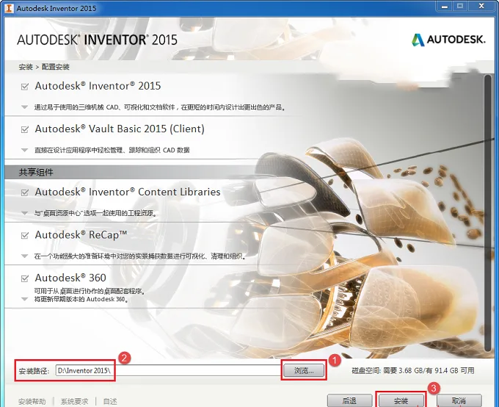
Task: Uncheck the Autodesk Inventor 2015 checkbox
Action: [25, 87]
